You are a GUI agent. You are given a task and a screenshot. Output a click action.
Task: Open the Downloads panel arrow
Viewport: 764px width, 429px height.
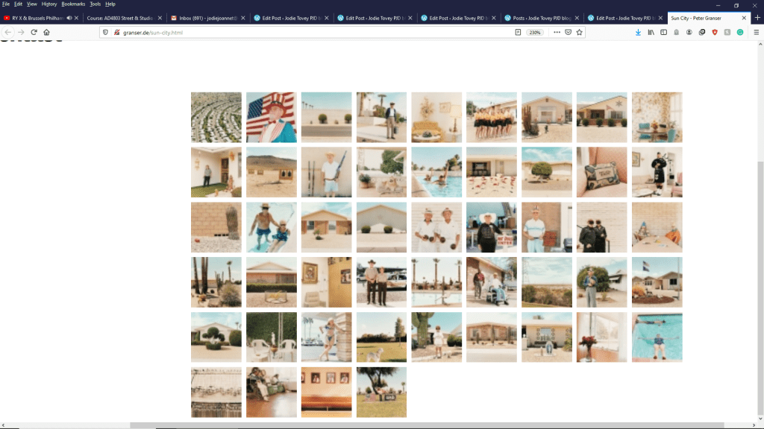[638, 32]
